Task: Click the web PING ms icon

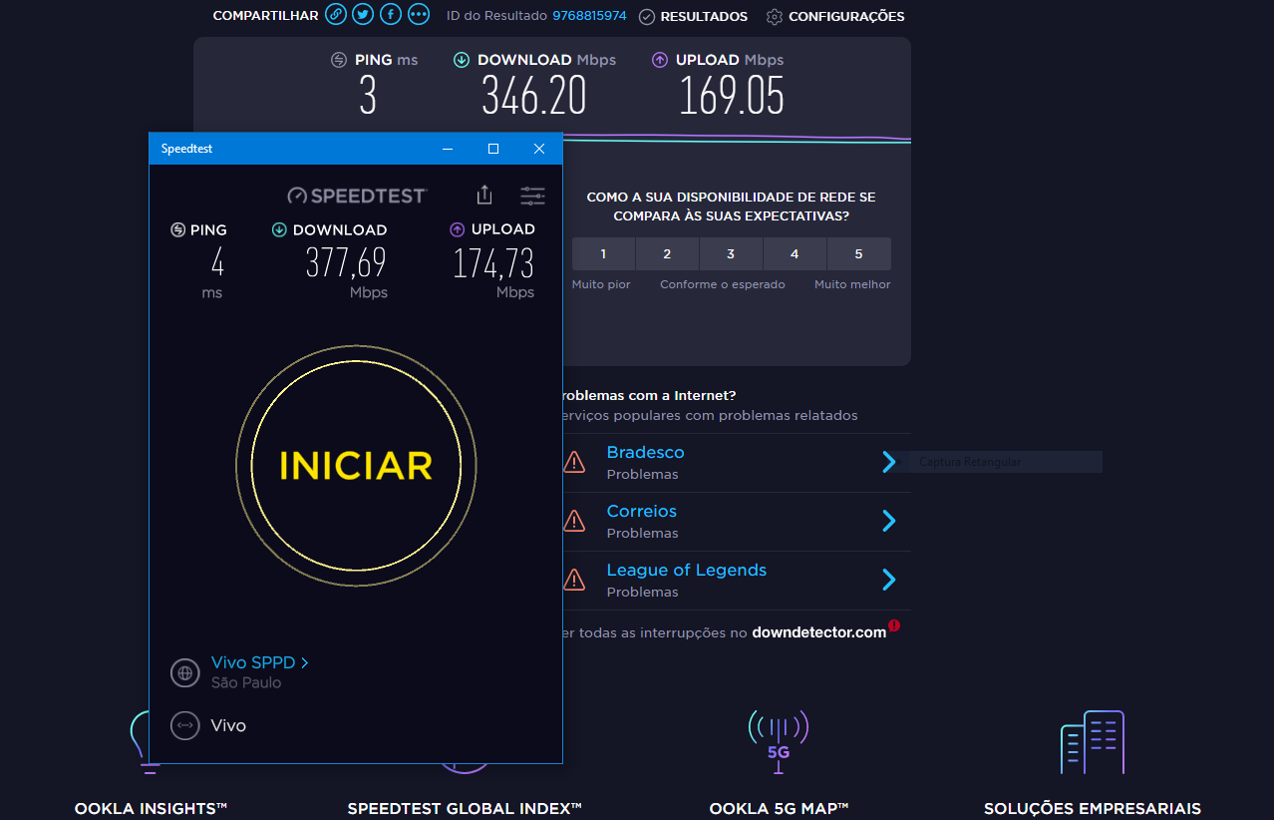Action: (339, 60)
